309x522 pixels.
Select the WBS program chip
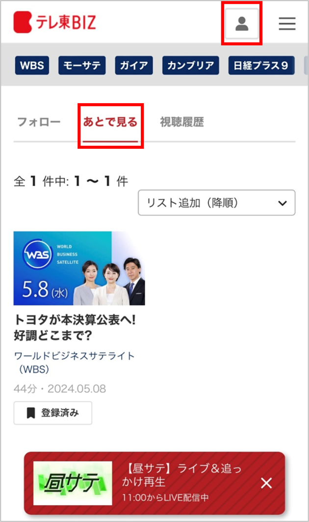tap(32, 65)
